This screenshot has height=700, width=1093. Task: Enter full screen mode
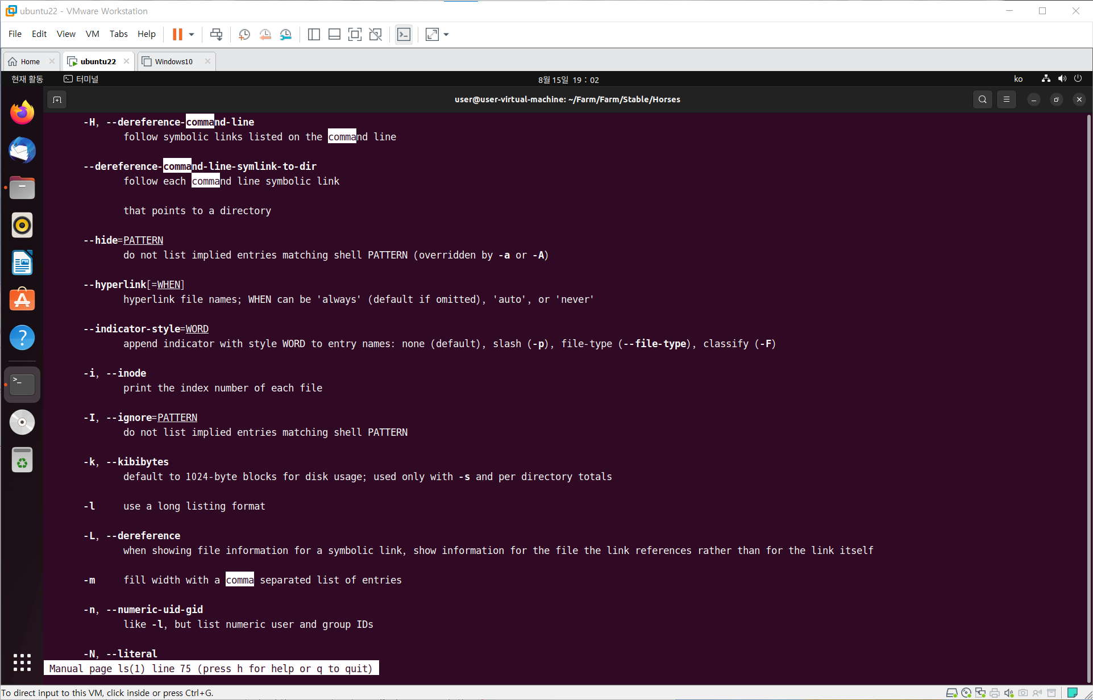pyautogui.click(x=355, y=35)
